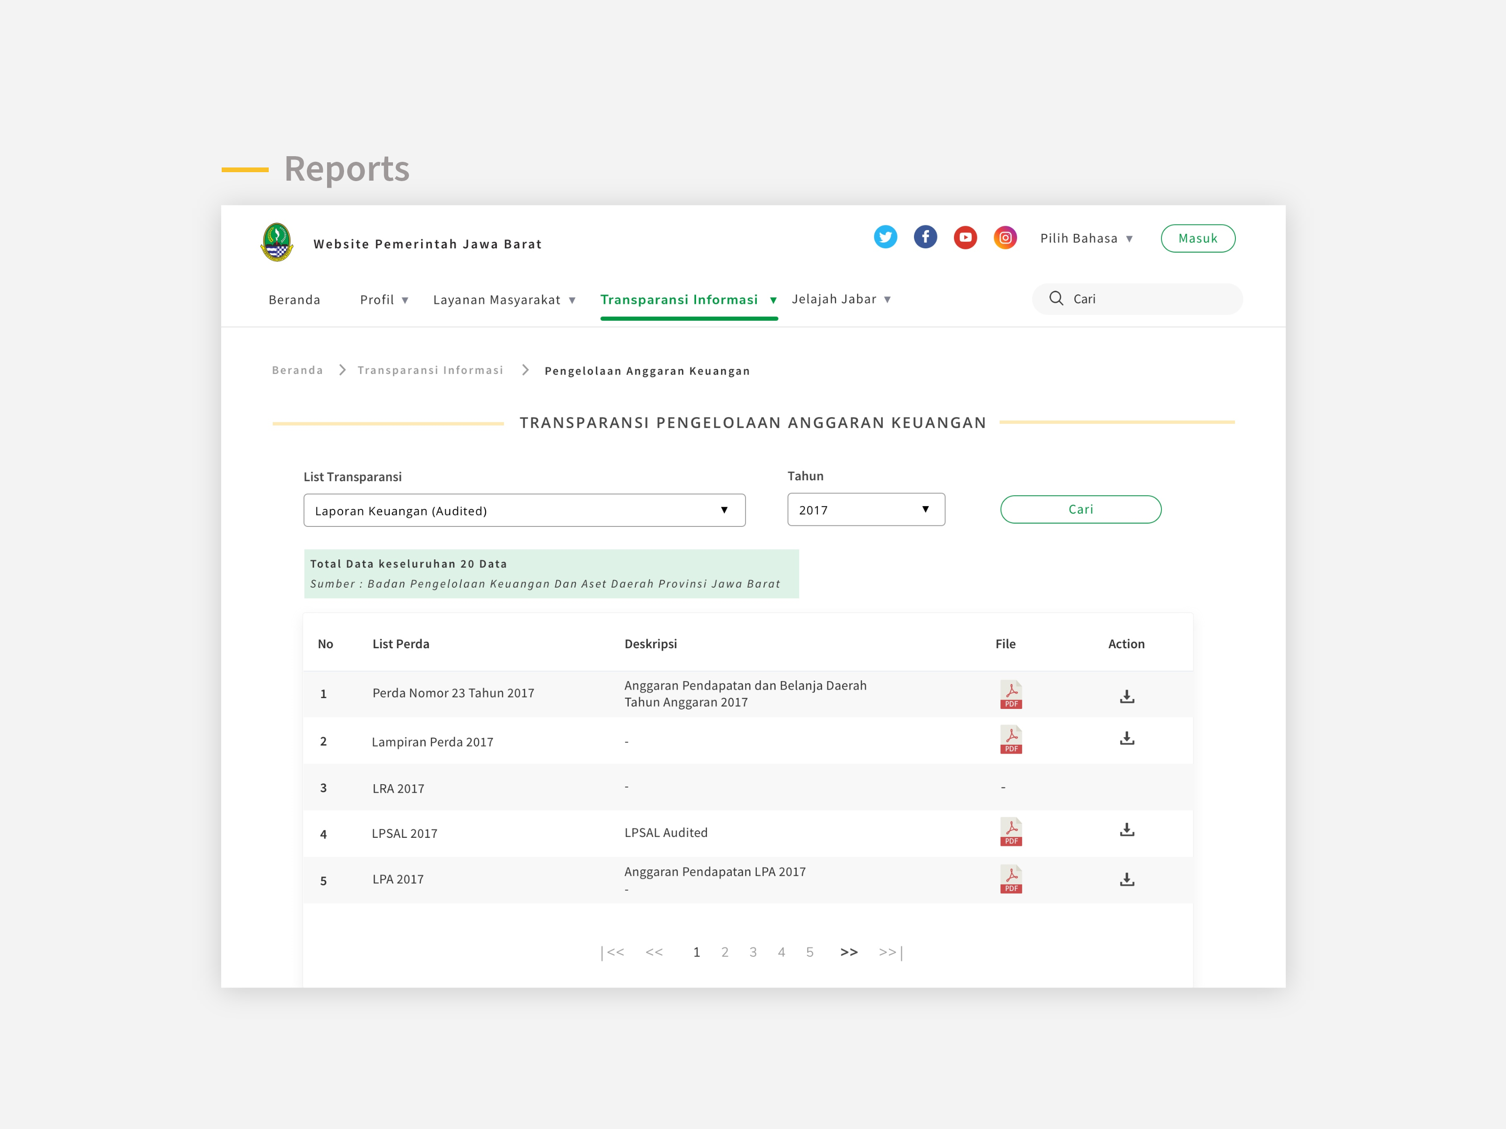Go to next page with >>
This screenshot has width=1506, height=1129.
click(849, 952)
